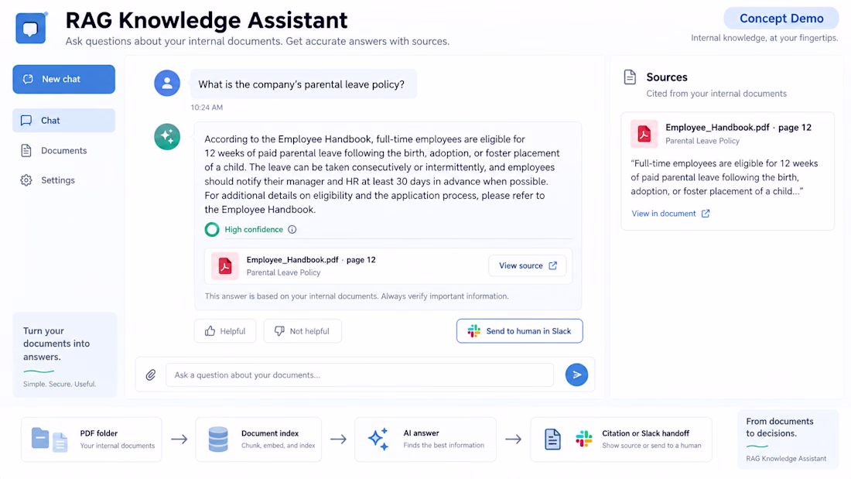Screen dimensions: 851x479
Task: Mark the answer as Not helpful
Action: [302, 331]
